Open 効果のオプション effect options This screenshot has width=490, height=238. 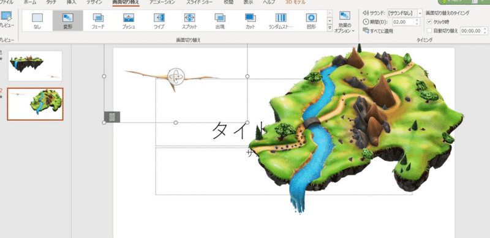(345, 22)
